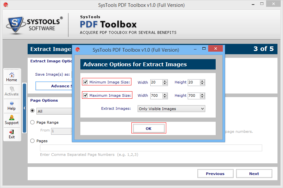
Task: Select the All pages radio button
Action: click(x=32, y=111)
